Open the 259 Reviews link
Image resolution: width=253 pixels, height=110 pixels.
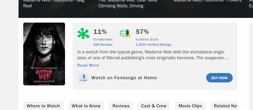click(x=103, y=45)
